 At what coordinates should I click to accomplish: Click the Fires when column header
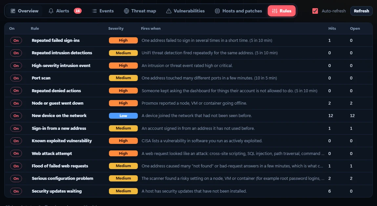151,28
